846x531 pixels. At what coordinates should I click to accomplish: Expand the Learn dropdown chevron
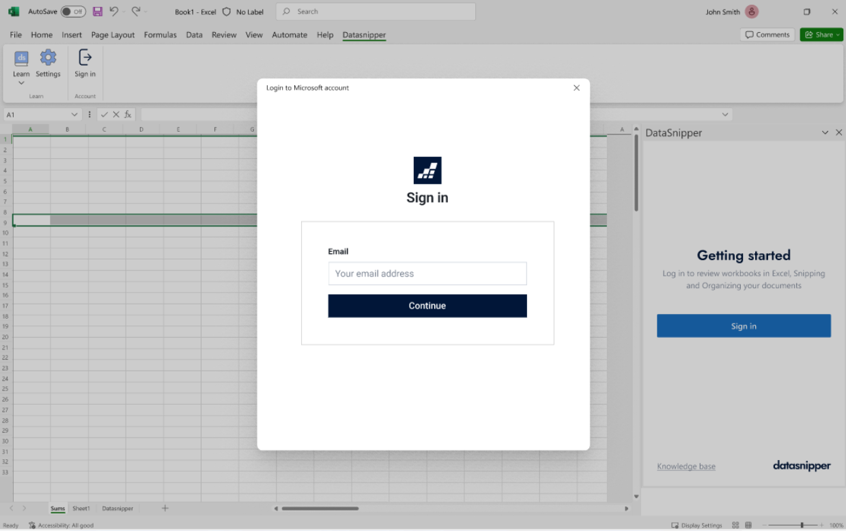[x=21, y=82]
